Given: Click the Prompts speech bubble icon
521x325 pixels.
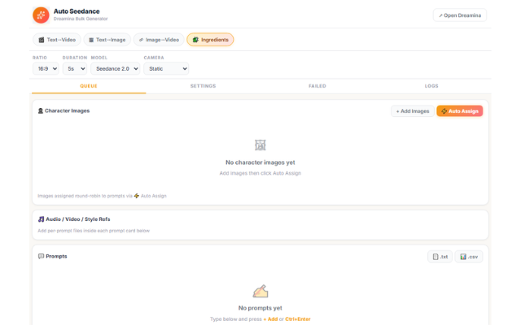Looking at the screenshot, I should coord(41,257).
